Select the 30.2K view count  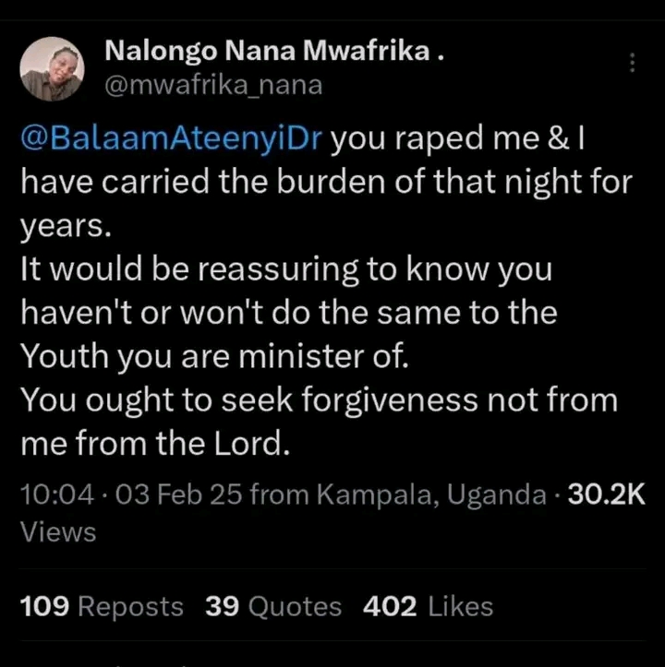[606, 494]
